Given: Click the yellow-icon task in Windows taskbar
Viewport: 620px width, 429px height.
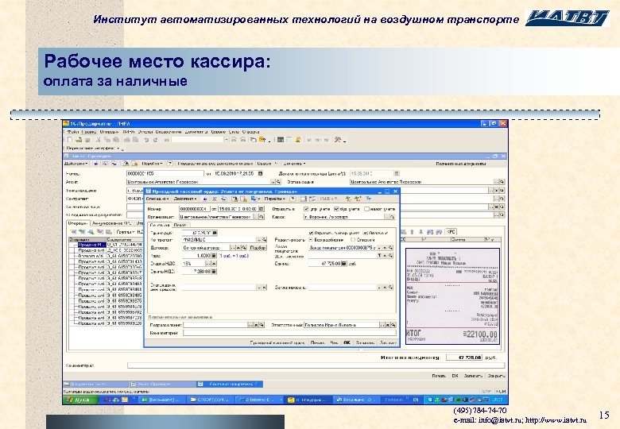Looking at the screenshot, I should (307, 400).
